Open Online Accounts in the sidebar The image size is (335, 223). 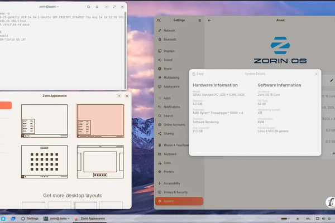pos(179,125)
